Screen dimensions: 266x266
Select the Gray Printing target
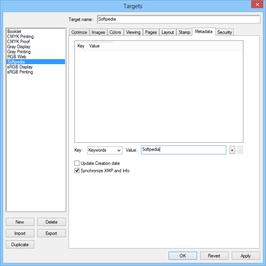coord(36,52)
